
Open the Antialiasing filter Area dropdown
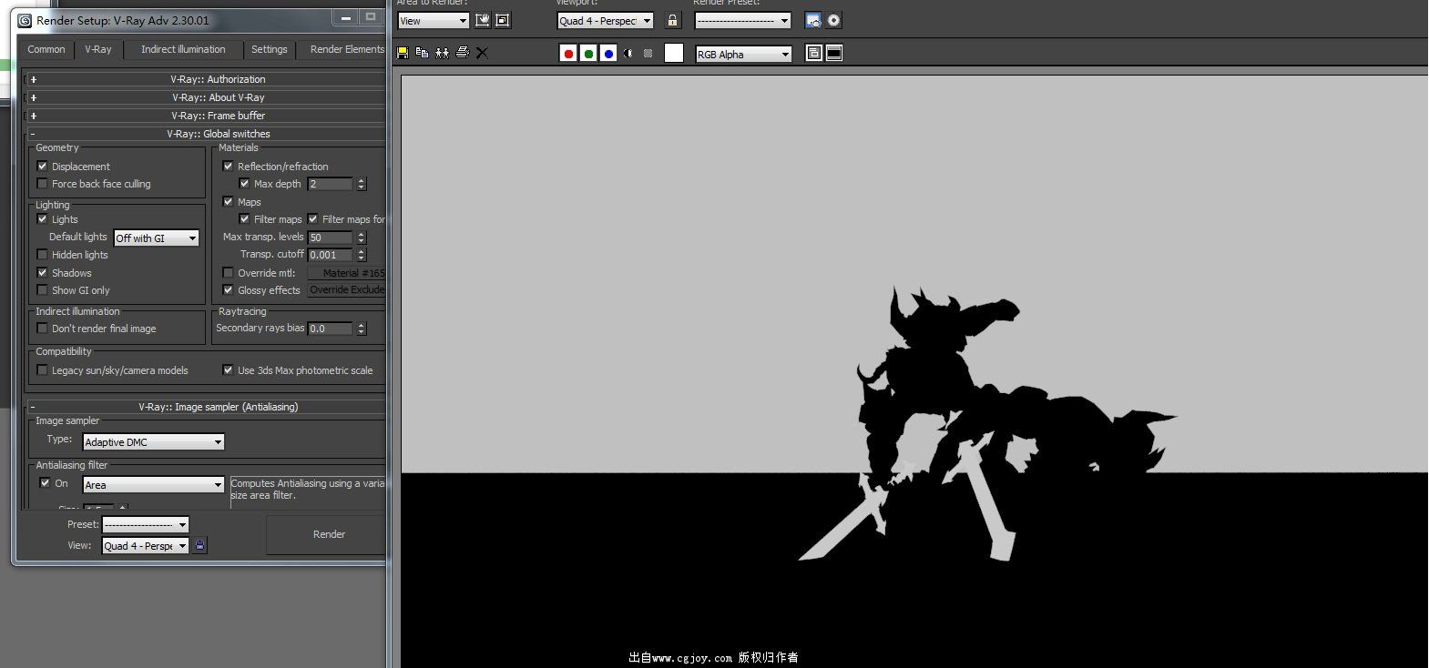pyautogui.click(x=154, y=485)
